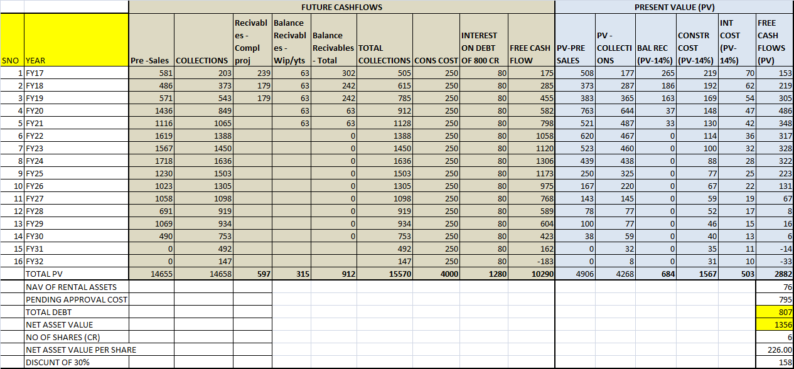Click FY19 collections value 543
The image size is (794, 369).
point(203,98)
